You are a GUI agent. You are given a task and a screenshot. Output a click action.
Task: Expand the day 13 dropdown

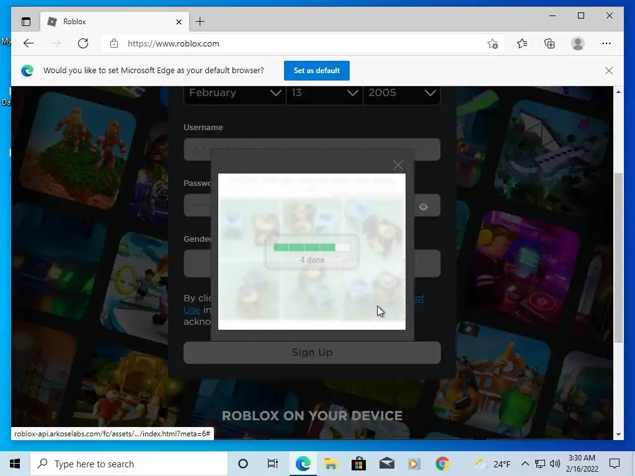tap(324, 94)
